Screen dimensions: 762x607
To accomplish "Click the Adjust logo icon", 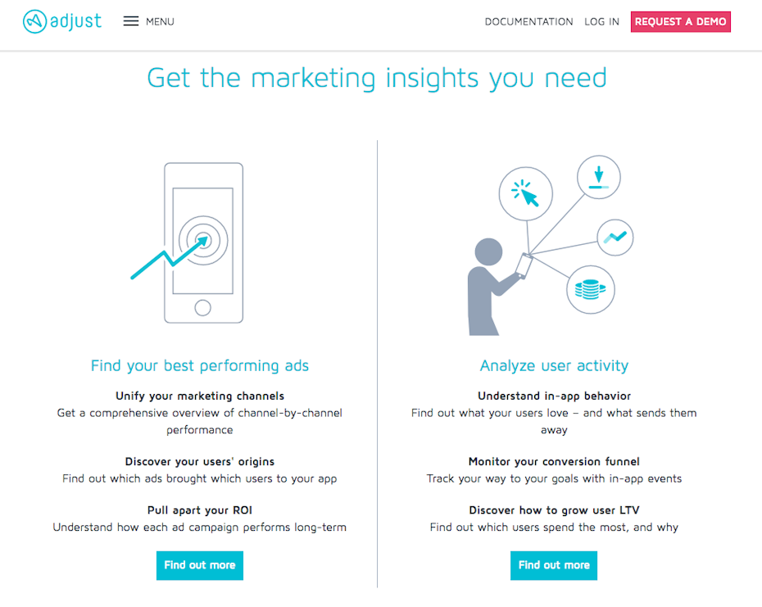I will (x=34, y=21).
